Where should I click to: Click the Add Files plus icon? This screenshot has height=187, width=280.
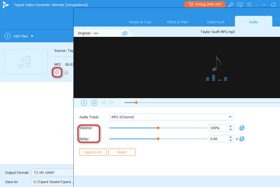tap(7, 36)
